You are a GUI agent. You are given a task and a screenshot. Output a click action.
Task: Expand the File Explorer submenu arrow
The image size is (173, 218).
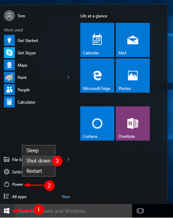(x=68, y=160)
